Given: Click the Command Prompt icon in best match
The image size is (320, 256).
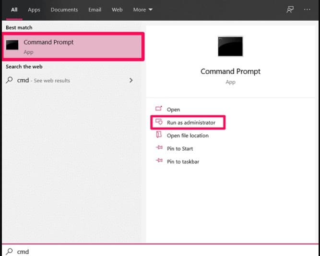Looking at the screenshot, I should [12, 45].
